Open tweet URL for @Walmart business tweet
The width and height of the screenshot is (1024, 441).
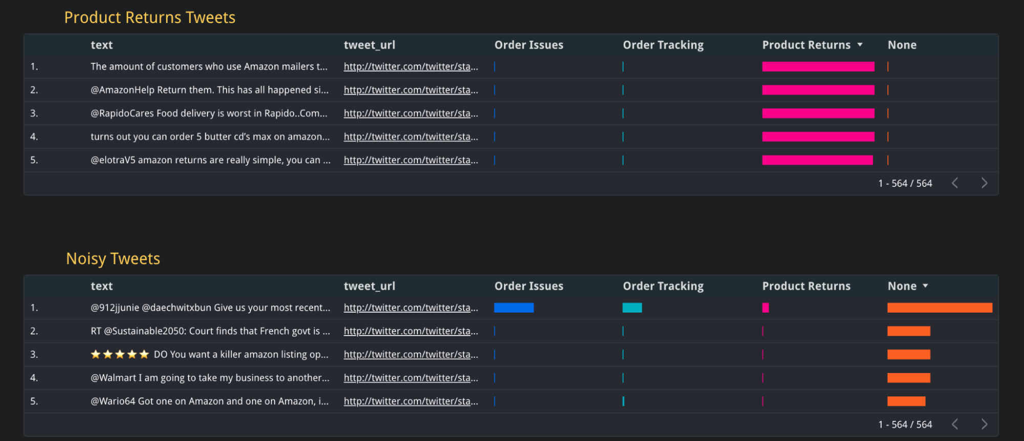point(410,378)
